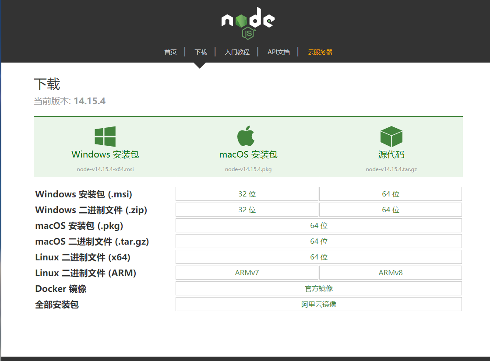Open the 入门教程 tutorial menu item
The image size is (490, 361).
(x=237, y=52)
